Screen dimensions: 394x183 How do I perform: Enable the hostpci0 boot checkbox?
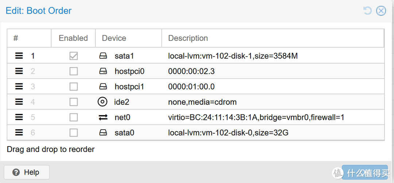[74, 71]
